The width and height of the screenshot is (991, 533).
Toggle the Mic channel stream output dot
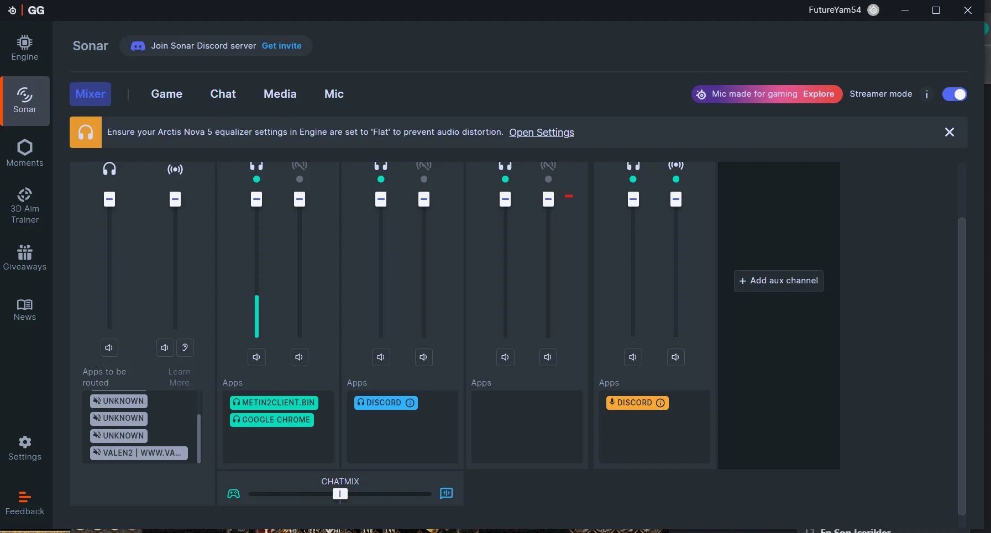coord(676,180)
